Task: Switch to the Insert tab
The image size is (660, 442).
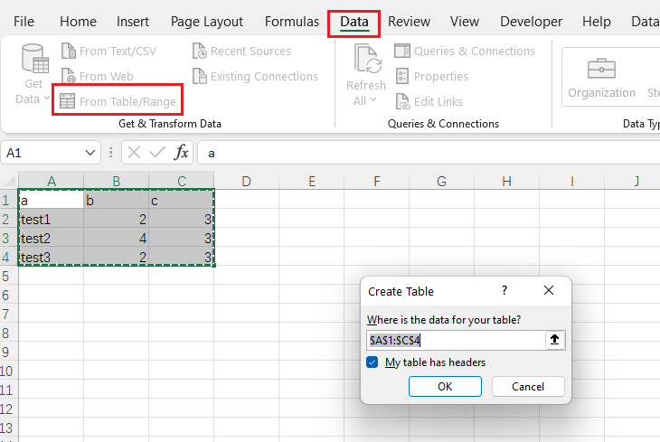Action: coord(133,22)
